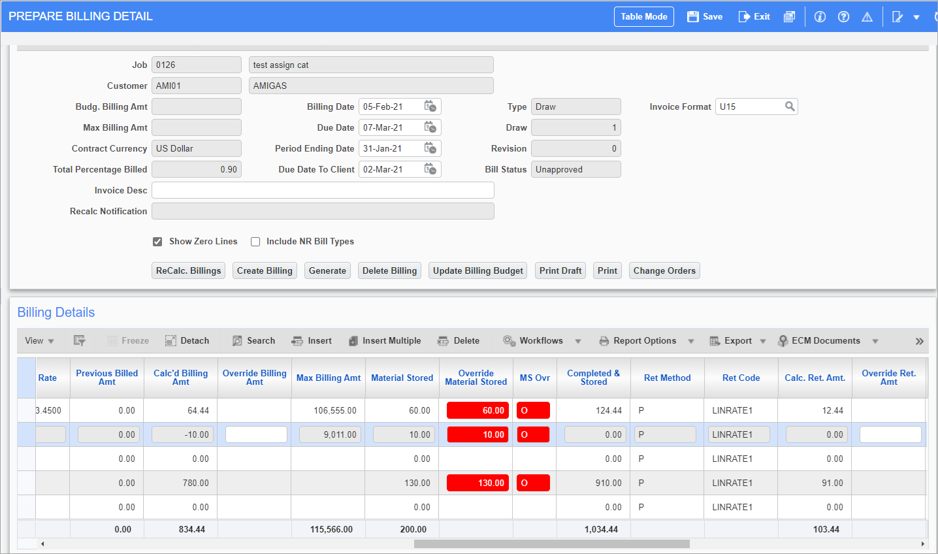
Task: Uncheck the Show Zero Lines checkbox
Action: (x=157, y=241)
